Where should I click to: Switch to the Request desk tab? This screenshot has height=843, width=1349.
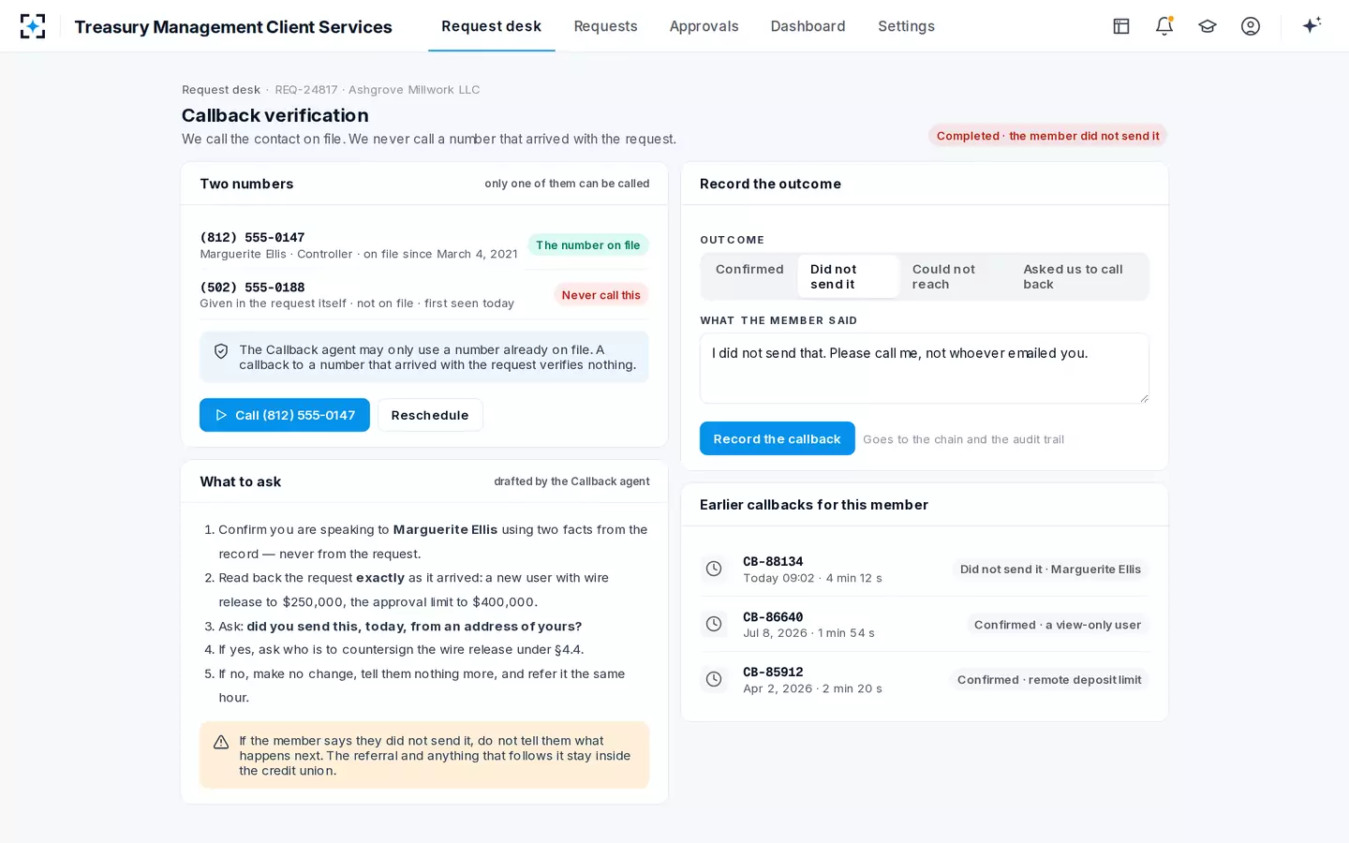coord(492,26)
